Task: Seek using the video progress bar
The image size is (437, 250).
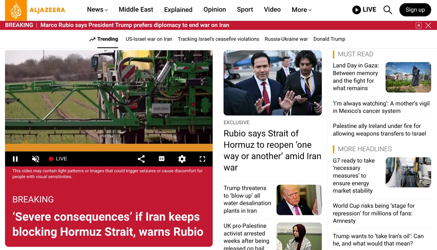Action: click(x=109, y=147)
